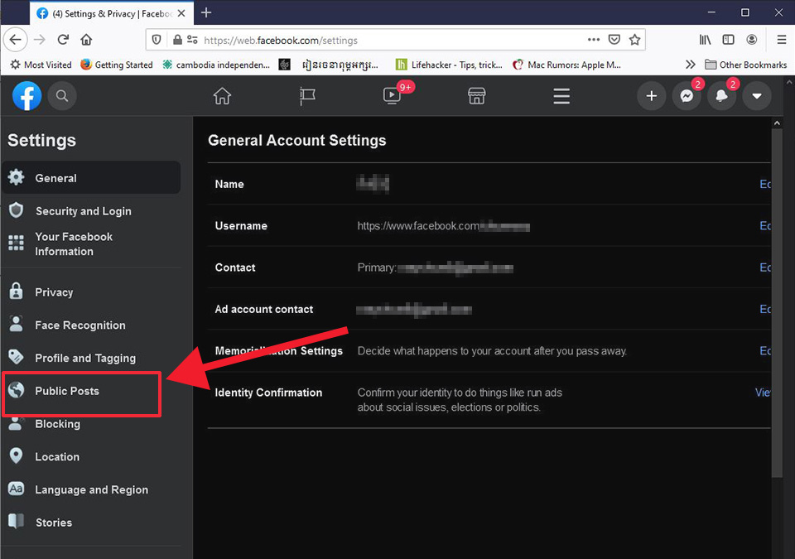Image resolution: width=795 pixels, height=559 pixels.
Task: Close the Settings & Privacy tab
Action: [x=181, y=13]
